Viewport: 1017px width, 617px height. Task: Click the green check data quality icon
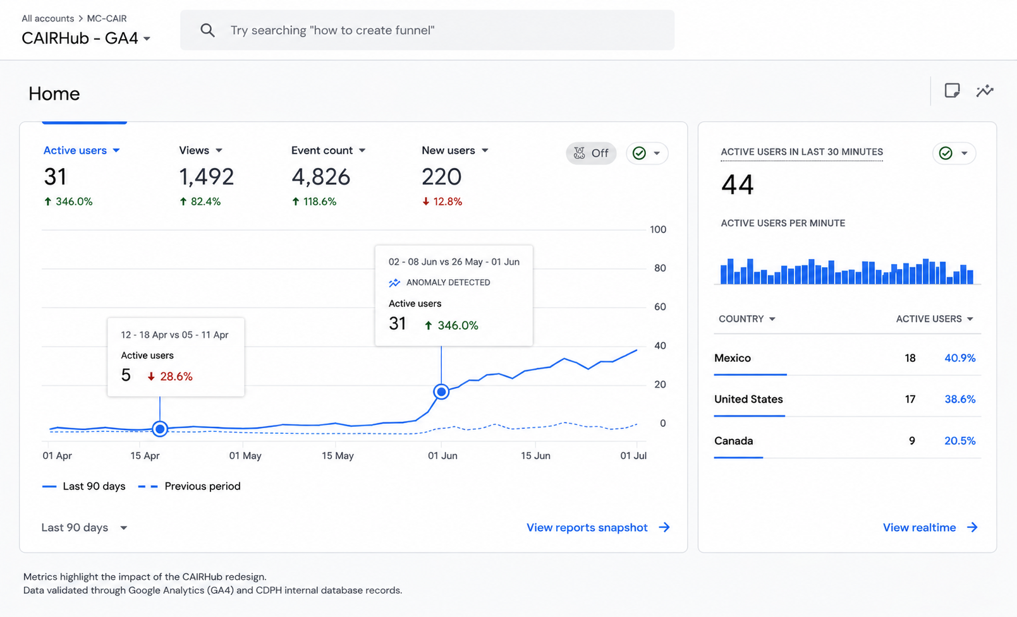click(x=639, y=153)
